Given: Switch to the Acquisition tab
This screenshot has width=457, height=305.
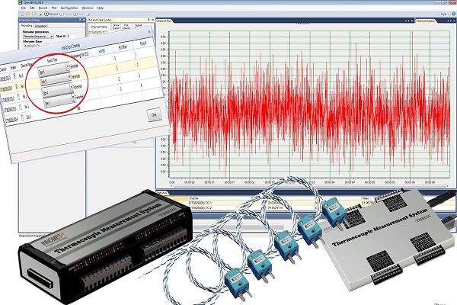Looking at the screenshot, I should click(40, 26).
